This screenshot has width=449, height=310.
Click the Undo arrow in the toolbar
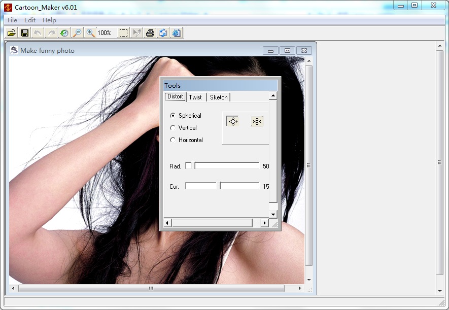coord(38,33)
